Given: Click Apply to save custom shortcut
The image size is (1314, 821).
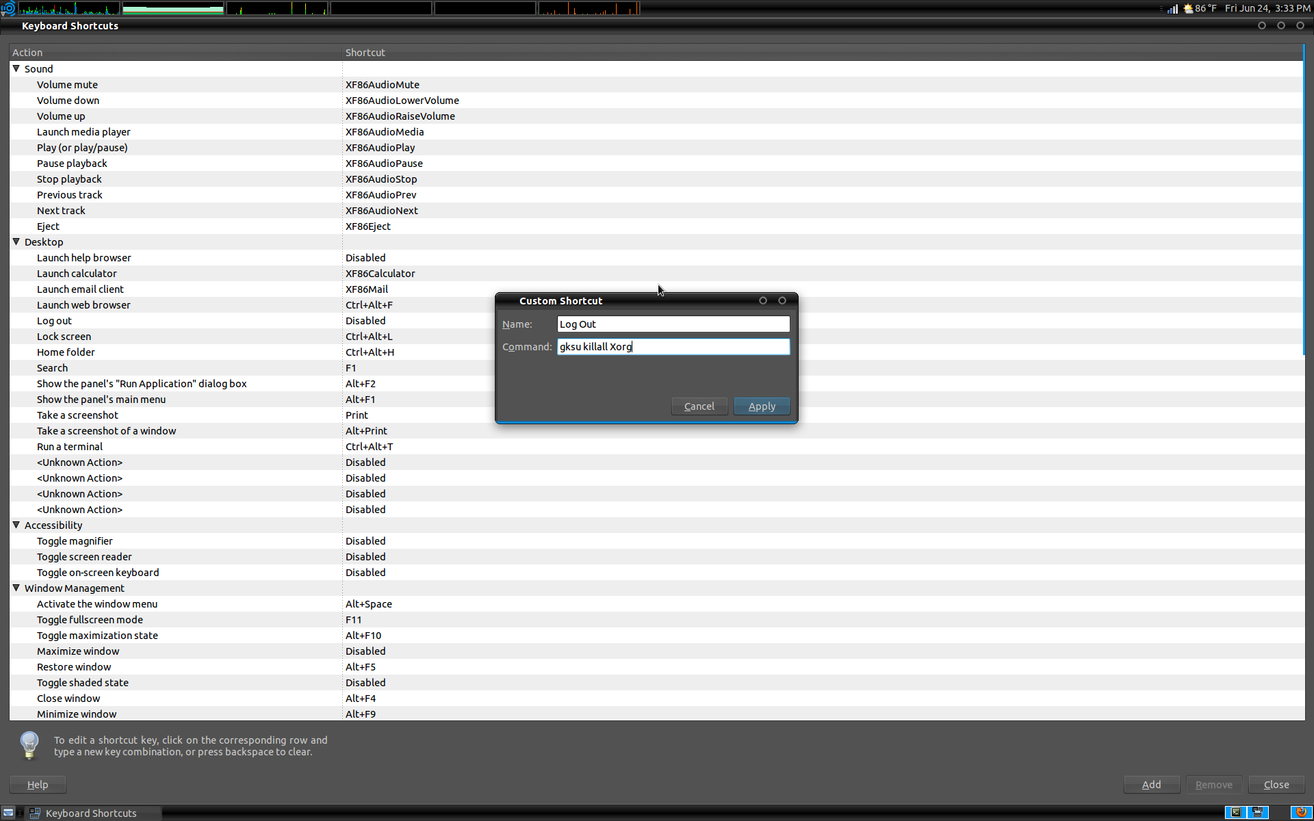Looking at the screenshot, I should click(762, 406).
